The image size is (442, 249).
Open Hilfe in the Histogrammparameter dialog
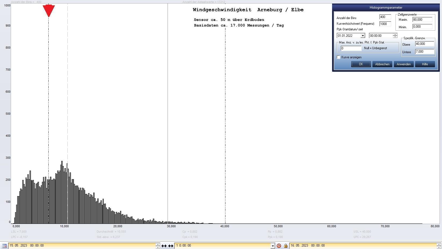[x=425, y=64]
